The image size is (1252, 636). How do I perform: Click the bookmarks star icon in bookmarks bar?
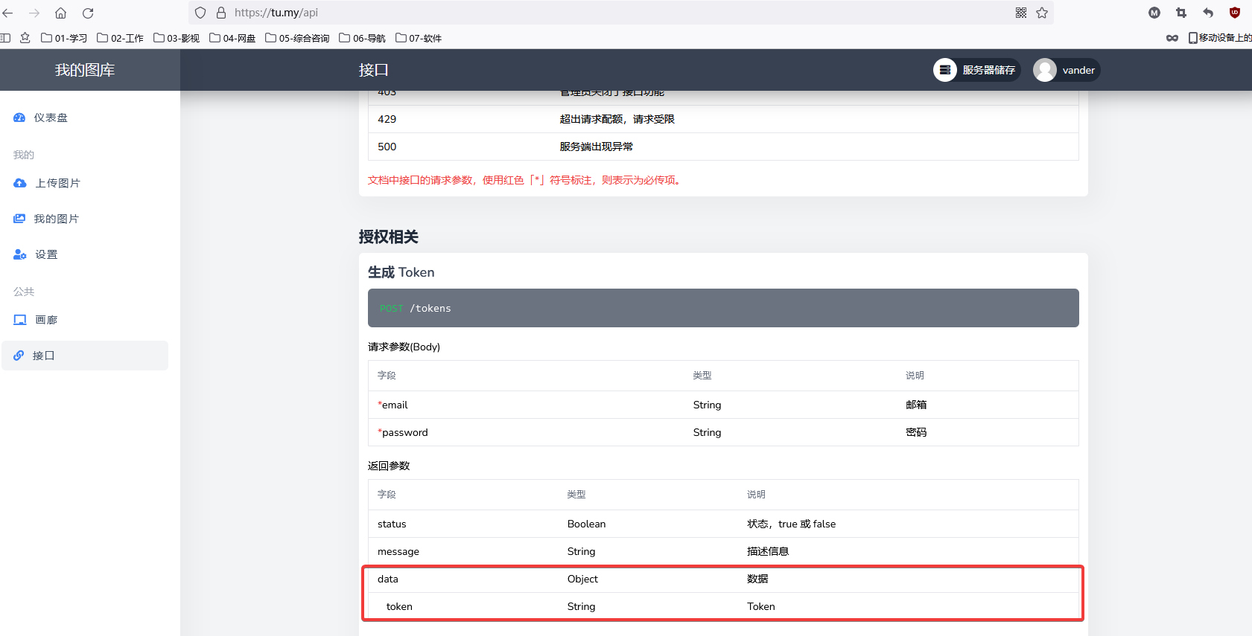[25, 38]
